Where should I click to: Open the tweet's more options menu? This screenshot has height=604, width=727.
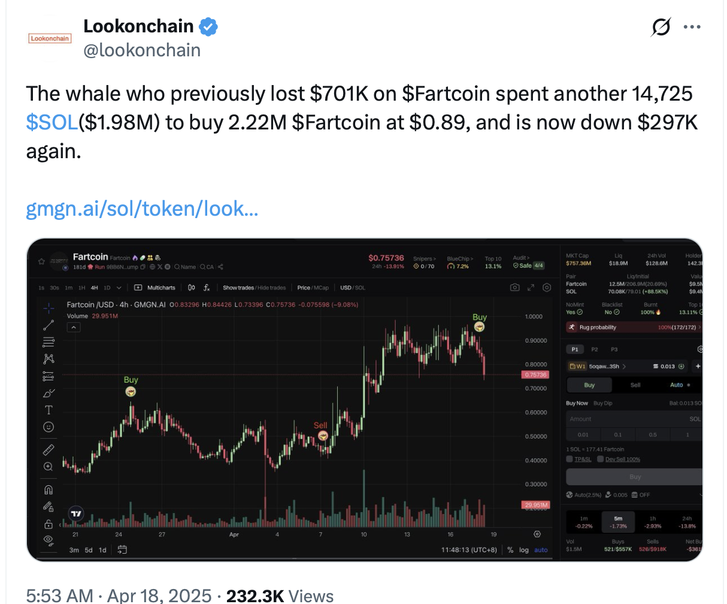point(692,27)
